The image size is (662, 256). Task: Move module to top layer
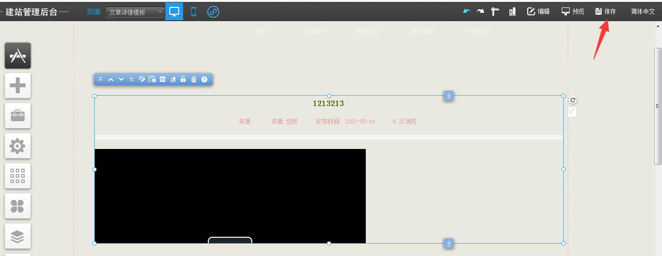101,79
